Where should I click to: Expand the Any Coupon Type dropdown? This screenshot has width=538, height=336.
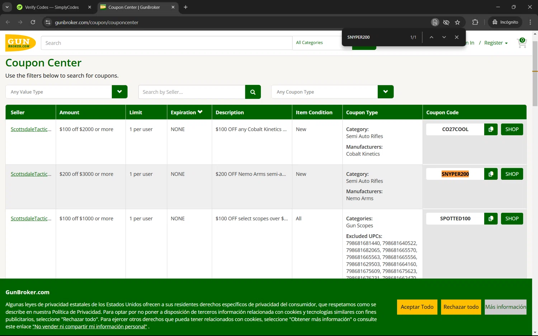386,92
